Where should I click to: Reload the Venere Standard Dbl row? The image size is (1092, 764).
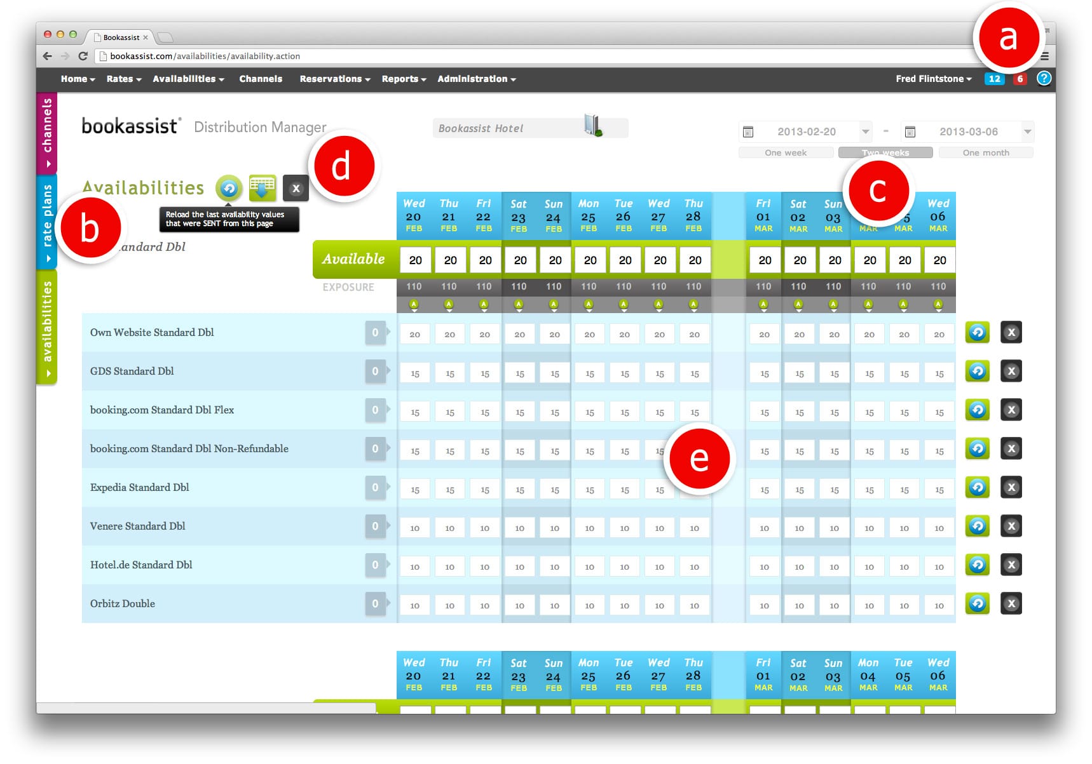[978, 526]
